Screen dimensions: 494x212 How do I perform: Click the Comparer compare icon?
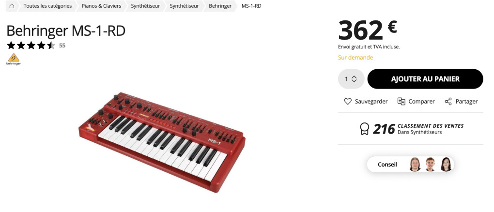coord(401,102)
